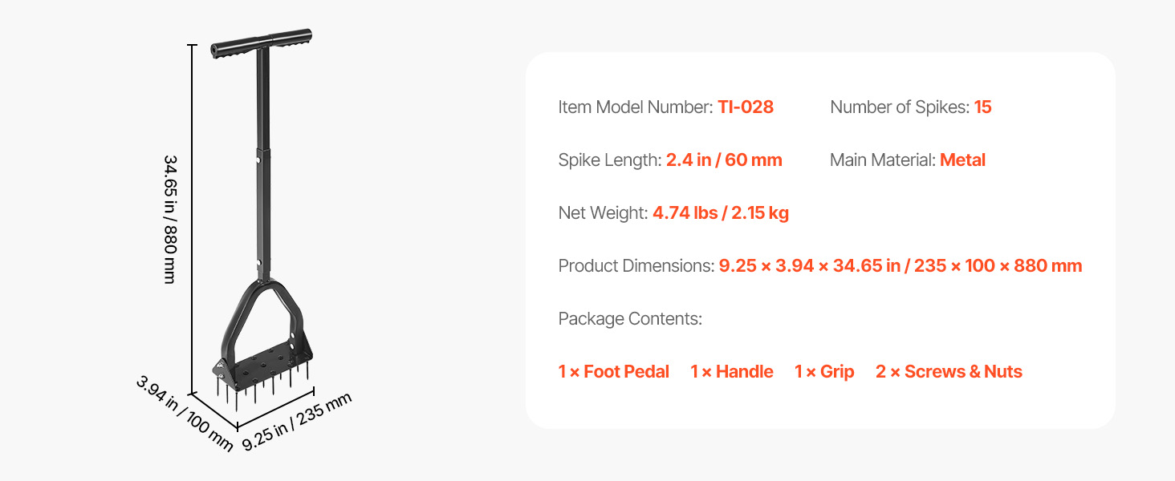The width and height of the screenshot is (1175, 481).
Task: Select the spike count value 15
Action: 982,107
